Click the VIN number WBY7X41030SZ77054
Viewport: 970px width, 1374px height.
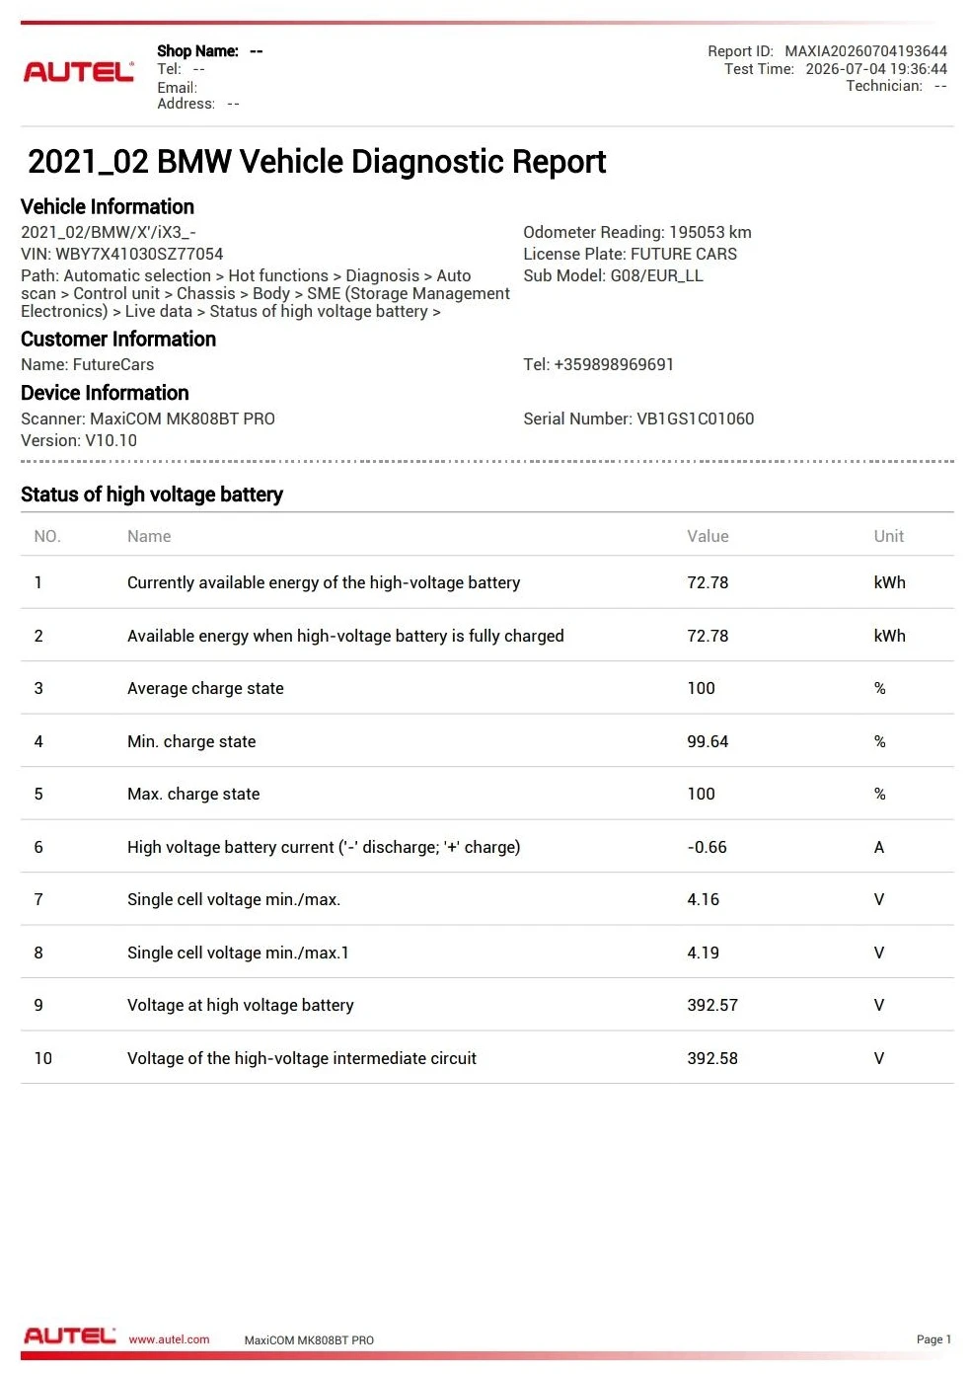coord(139,254)
